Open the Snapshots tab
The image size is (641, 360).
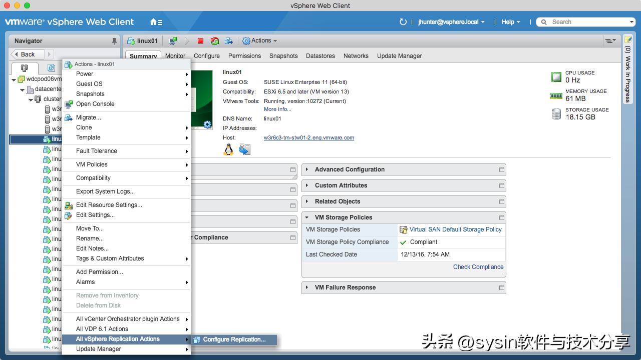click(283, 56)
